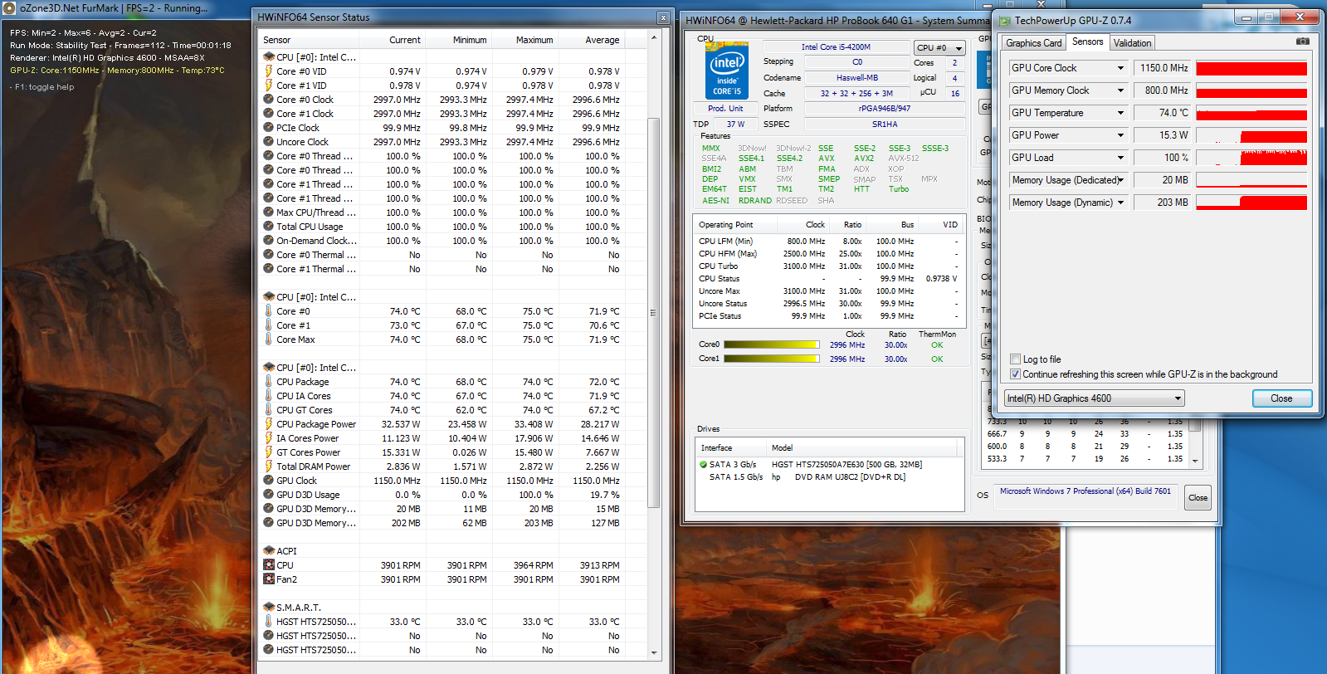Click the thermometer icon for HGST drive temperature
This screenshot has height=674, width=1327.
coord(269,622)
